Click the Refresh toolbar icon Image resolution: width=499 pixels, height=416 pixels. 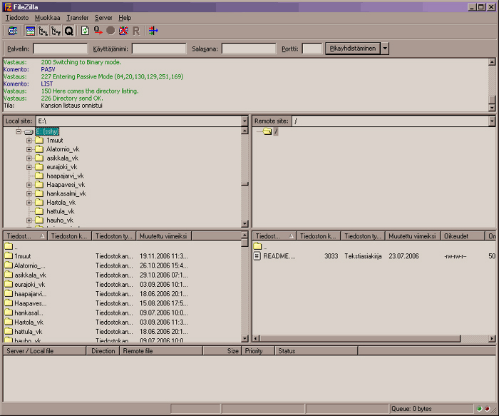coord(86,31)
